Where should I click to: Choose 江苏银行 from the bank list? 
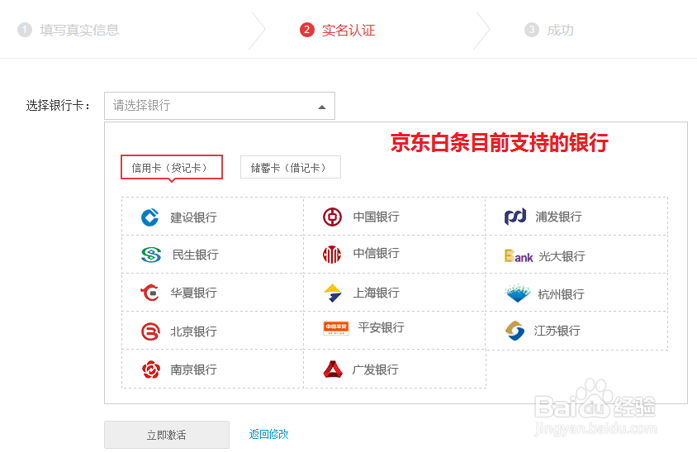[576, 331]
